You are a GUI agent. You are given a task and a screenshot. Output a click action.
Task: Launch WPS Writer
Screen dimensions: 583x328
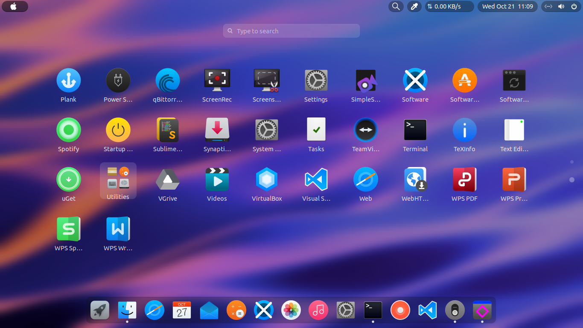[118, 229]
